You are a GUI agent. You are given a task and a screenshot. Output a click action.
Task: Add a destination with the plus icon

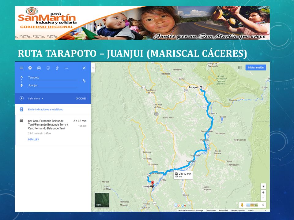point(21,98)
